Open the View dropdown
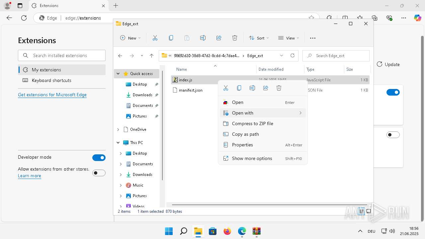 click(x=289, y=38)
